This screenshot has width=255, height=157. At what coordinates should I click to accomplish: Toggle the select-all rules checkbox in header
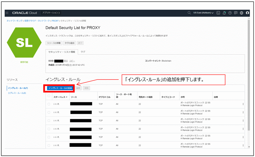click(x=49, y=96)
